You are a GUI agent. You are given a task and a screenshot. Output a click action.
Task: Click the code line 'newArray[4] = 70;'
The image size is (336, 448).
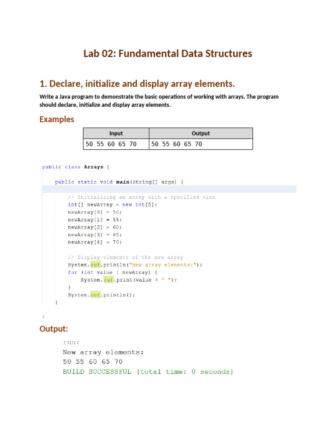(x=95, y=242)
